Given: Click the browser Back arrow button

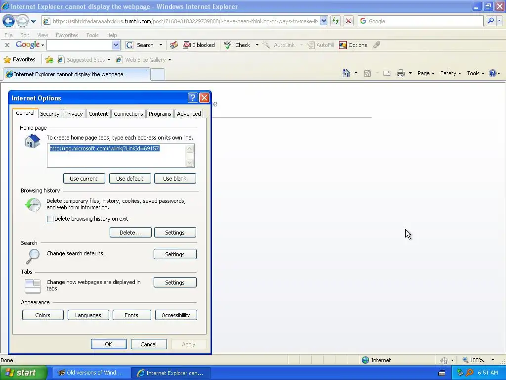Looking at the screenshot, I should 8,21.
